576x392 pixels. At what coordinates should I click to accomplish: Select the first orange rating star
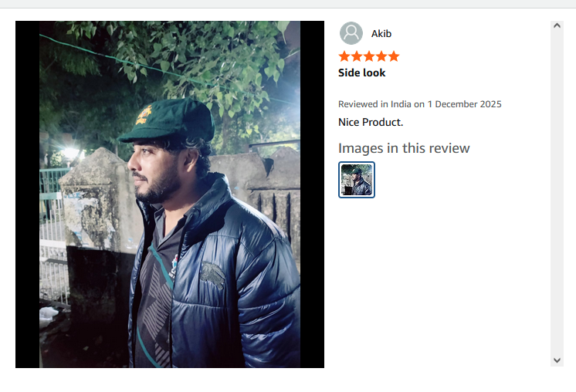(x=344, y=56)
